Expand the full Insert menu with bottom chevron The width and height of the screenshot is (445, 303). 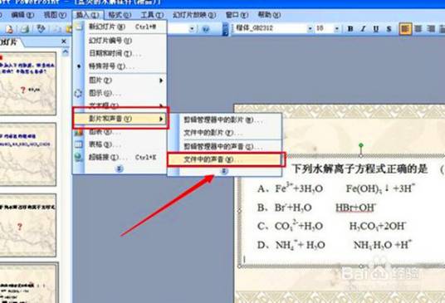point(120,169)
